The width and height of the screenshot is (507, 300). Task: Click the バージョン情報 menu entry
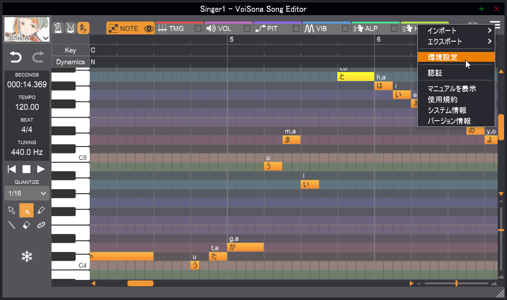(449, 121)
